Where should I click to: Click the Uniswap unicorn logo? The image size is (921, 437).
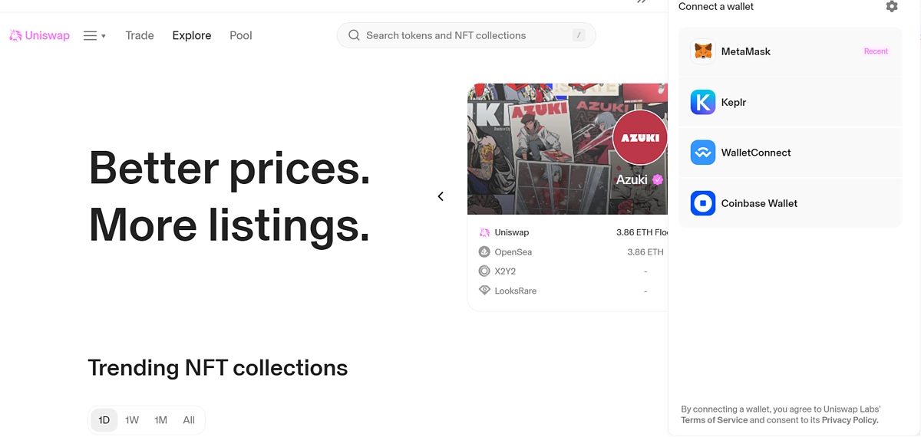[15, 35]
